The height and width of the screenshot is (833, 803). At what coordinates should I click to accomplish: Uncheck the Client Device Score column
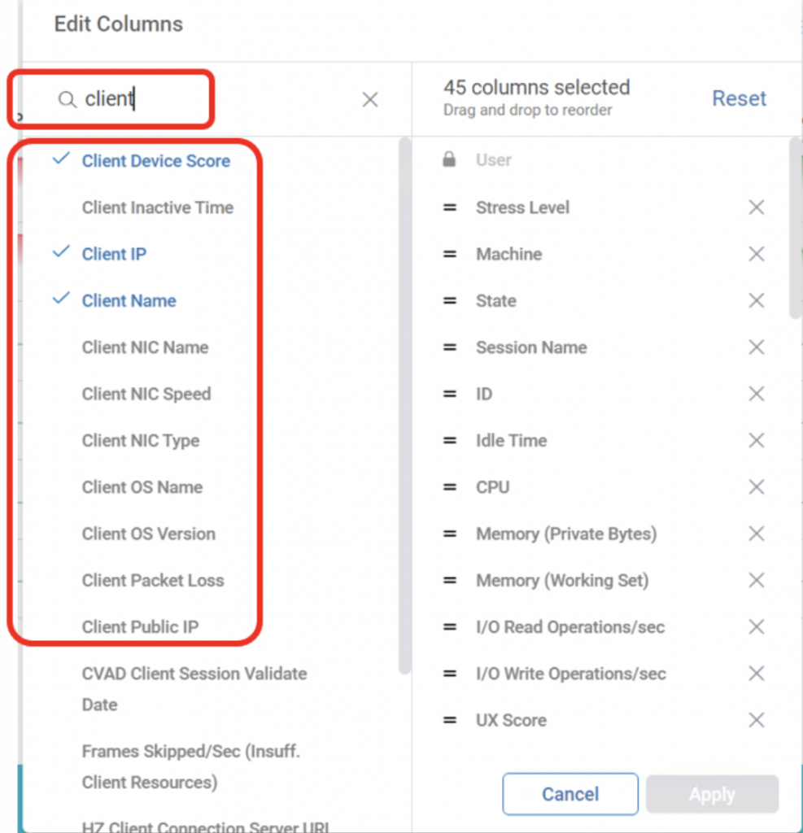pyautogui.click(x=155, y=161)
